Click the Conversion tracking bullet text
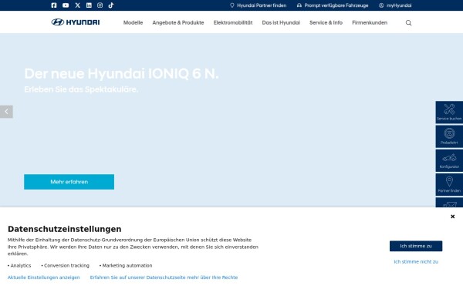This screenshot has height=289, width=463. [x=66, y=265]
